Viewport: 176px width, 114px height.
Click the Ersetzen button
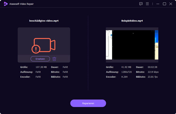coord(40,59)
